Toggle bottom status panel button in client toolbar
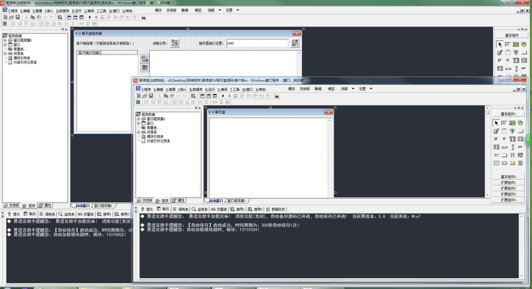The width and height of the screenshot is (532, 289). (209, 96)
